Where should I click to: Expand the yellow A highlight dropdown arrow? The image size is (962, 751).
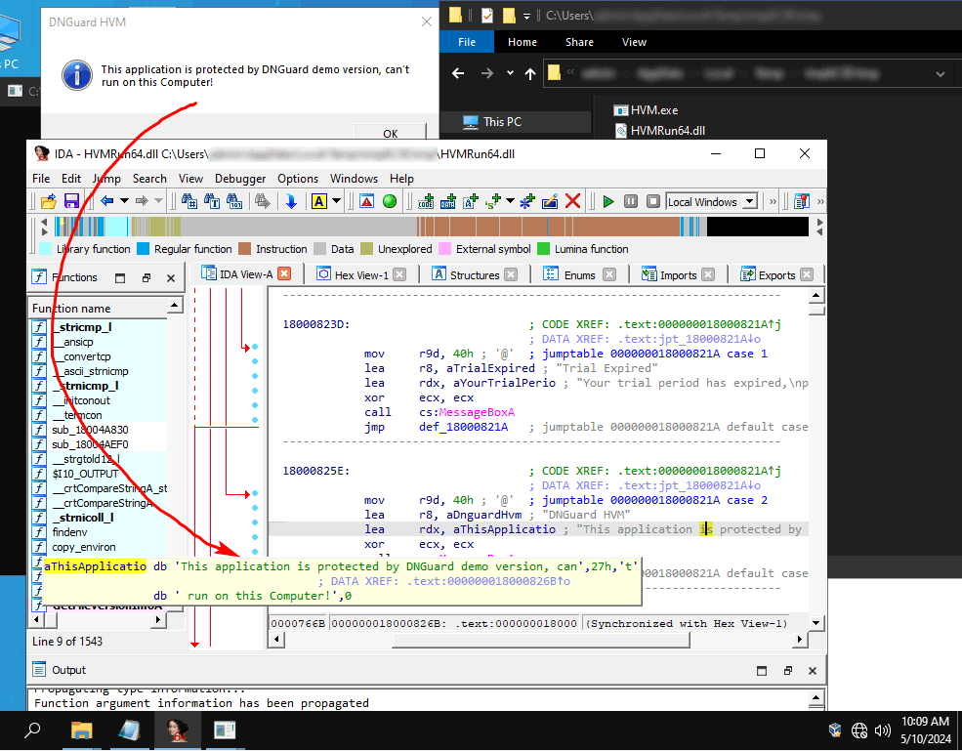pyautogui.click(x=336, y=202)
